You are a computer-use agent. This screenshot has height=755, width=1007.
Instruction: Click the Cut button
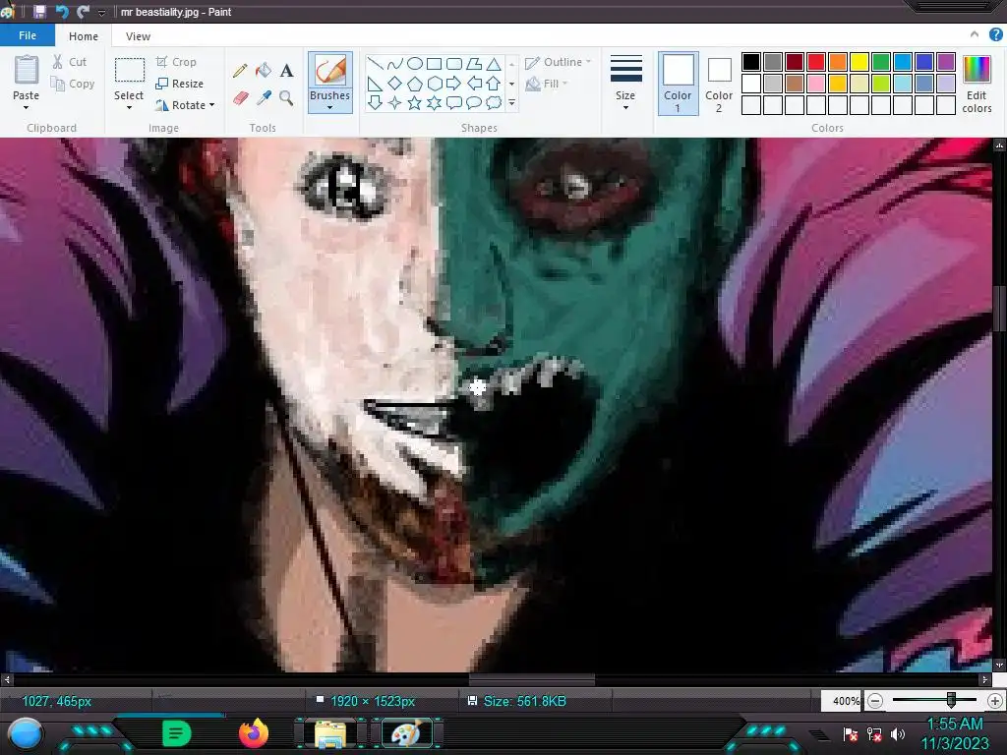coord(70,62)
